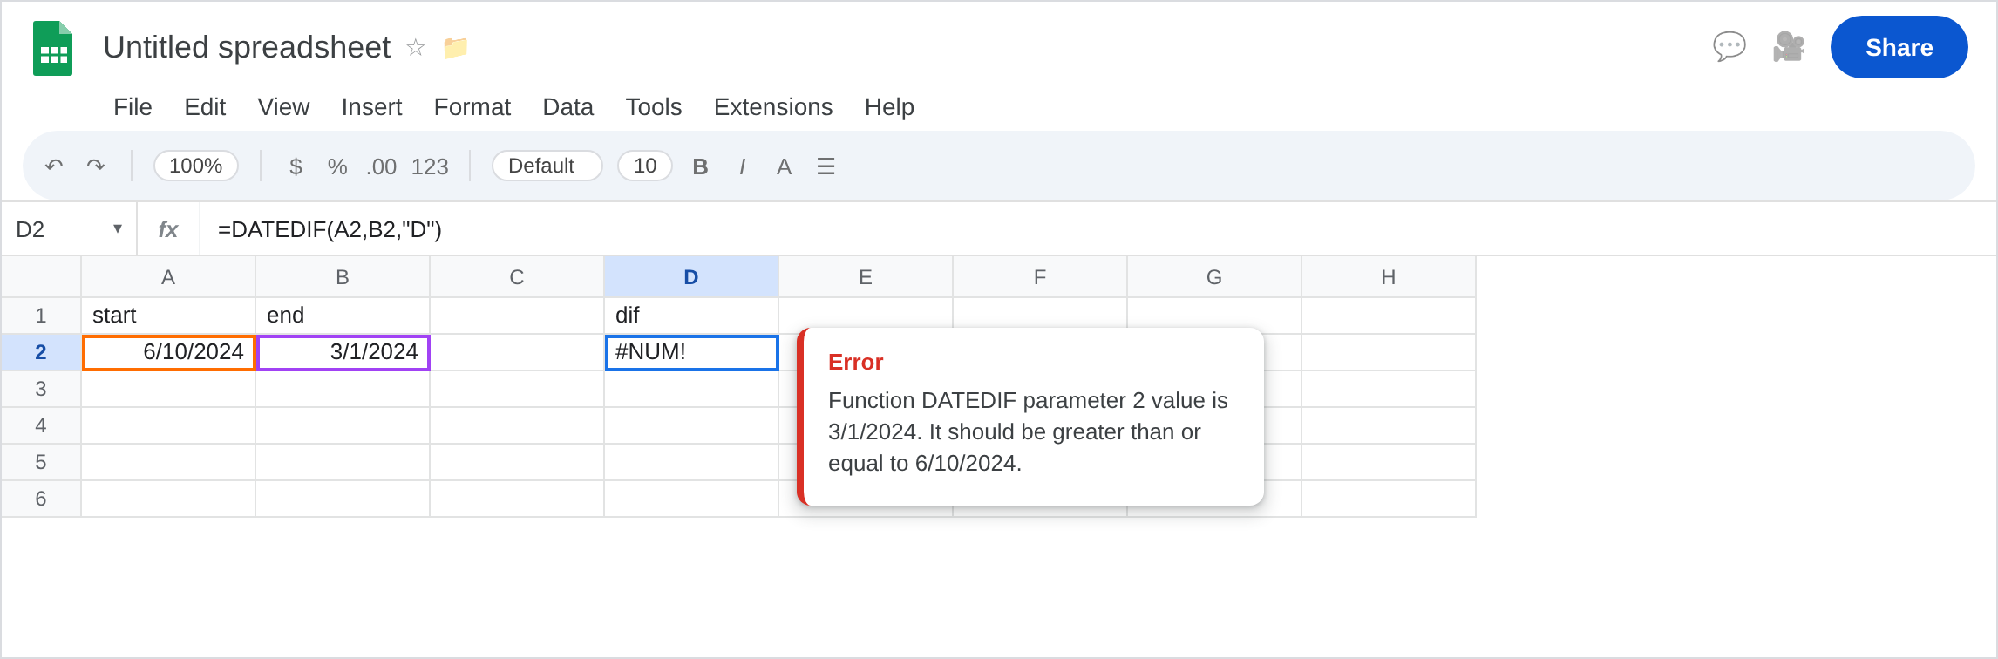Image resolution: width=1998 pixels, height=659 pixels.
Task: Undo the last action
Action: click(54, 166)
